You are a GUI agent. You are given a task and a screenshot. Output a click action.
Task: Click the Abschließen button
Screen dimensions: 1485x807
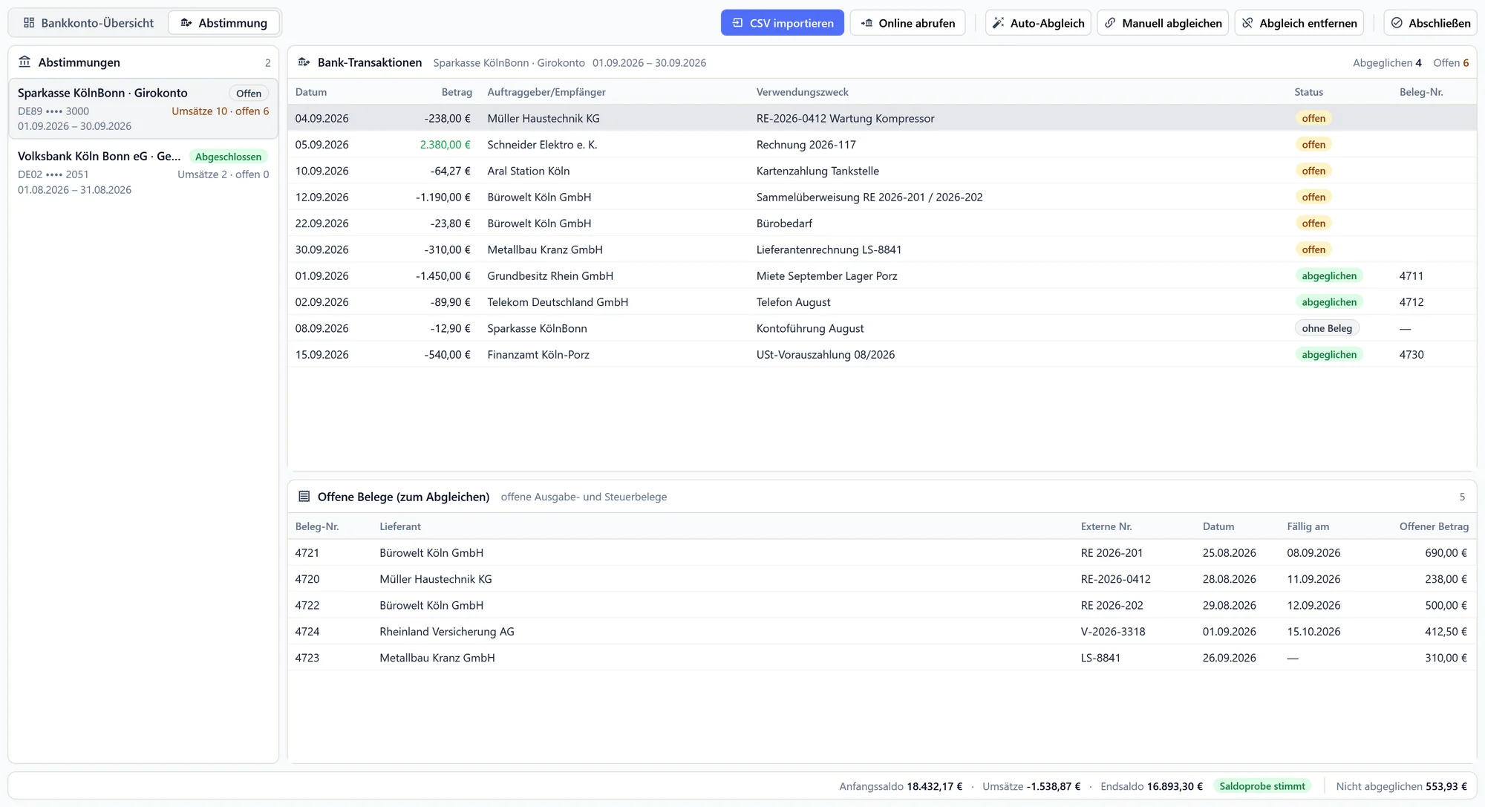1430,23
